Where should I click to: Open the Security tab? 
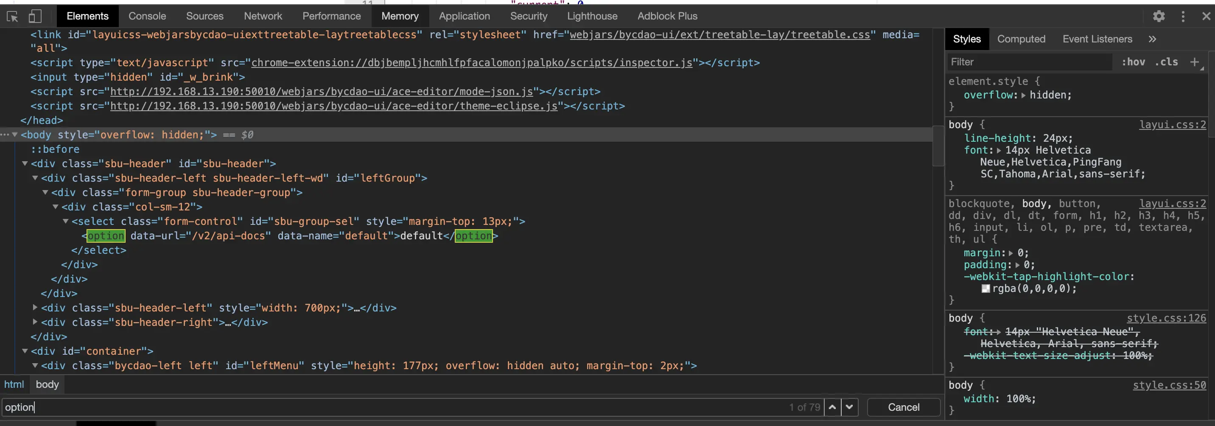pyautogui.click(x=529, y=16)
